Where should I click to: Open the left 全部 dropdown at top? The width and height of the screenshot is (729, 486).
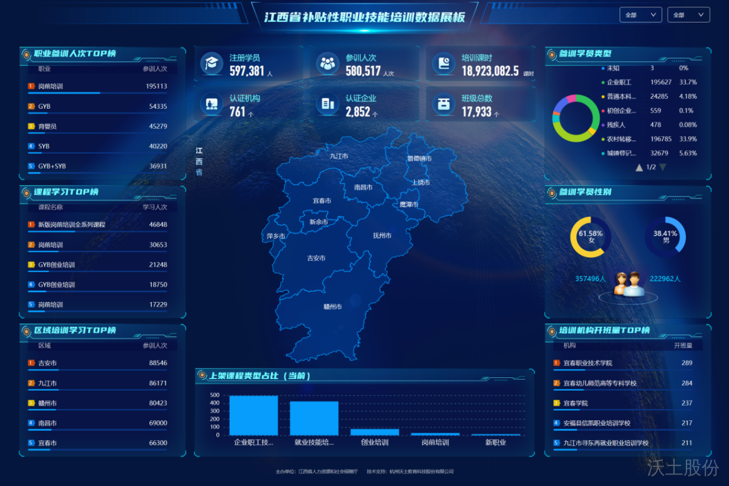[640, 15]
